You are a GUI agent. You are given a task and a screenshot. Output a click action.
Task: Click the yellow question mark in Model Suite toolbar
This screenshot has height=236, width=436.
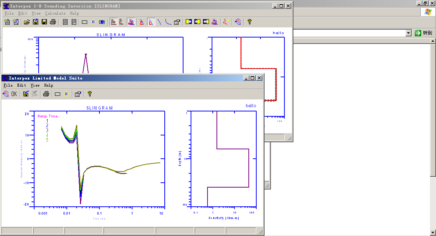pos(90,94)
